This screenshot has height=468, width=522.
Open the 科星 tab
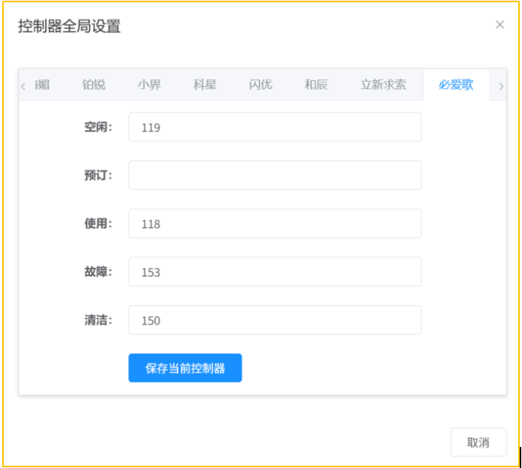205,85
